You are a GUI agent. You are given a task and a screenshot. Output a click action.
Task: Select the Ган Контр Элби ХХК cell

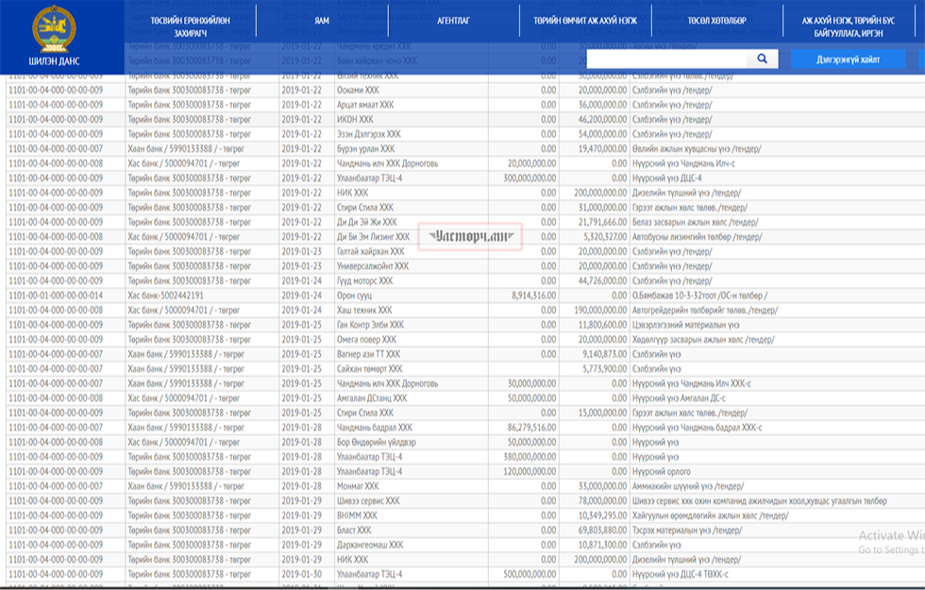(370, 325)
